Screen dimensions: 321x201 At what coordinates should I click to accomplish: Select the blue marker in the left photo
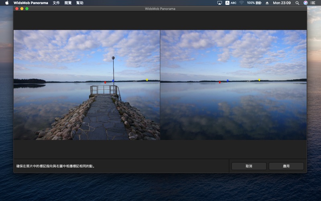tap(113, 81)
